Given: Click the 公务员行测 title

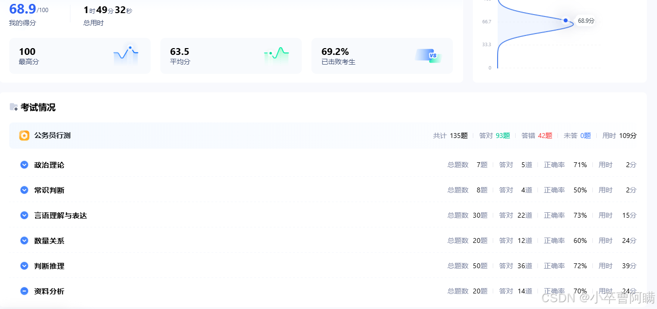Looking at the screenshot, I should pyautogui.click(x=52, y=136).
